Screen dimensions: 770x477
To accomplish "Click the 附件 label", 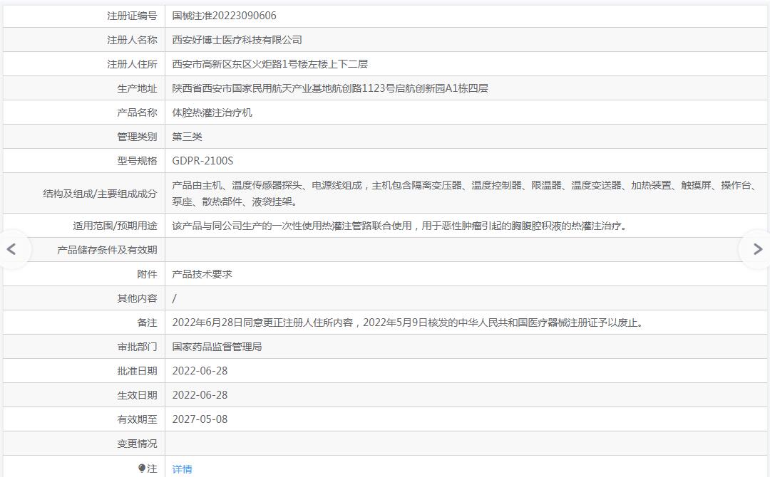I will tap(147, 274).
